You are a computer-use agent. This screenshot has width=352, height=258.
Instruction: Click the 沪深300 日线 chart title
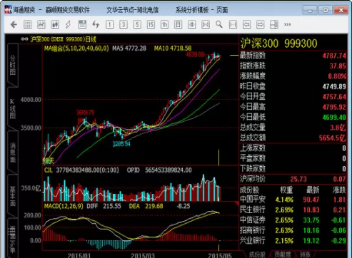(64, 39)
